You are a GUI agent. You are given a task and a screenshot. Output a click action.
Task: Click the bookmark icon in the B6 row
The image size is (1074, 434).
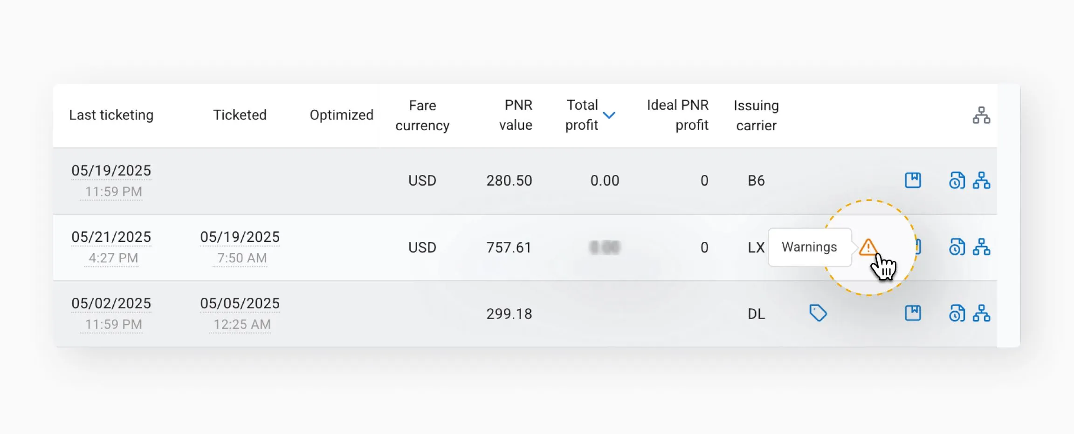click(913, 180)
